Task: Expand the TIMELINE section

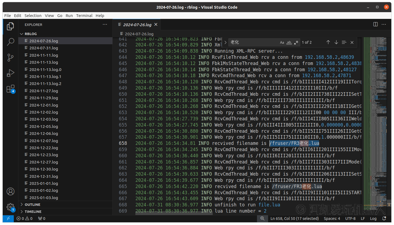Action: (x=33, y=212)
